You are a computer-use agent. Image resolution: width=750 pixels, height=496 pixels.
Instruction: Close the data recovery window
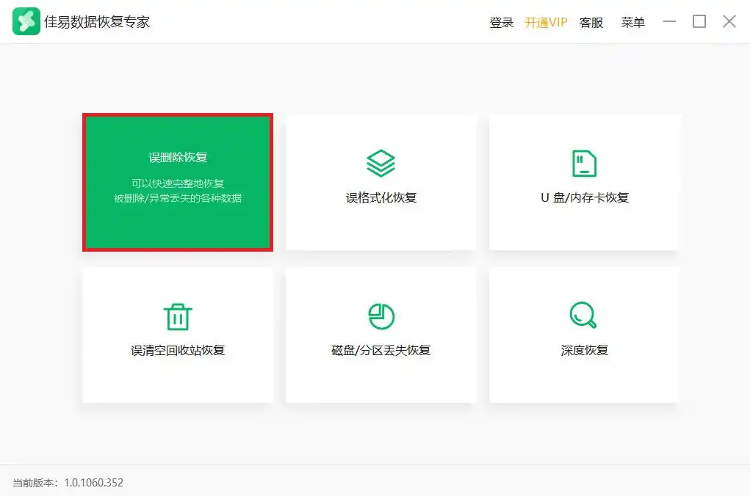click(x=729, y=22)
